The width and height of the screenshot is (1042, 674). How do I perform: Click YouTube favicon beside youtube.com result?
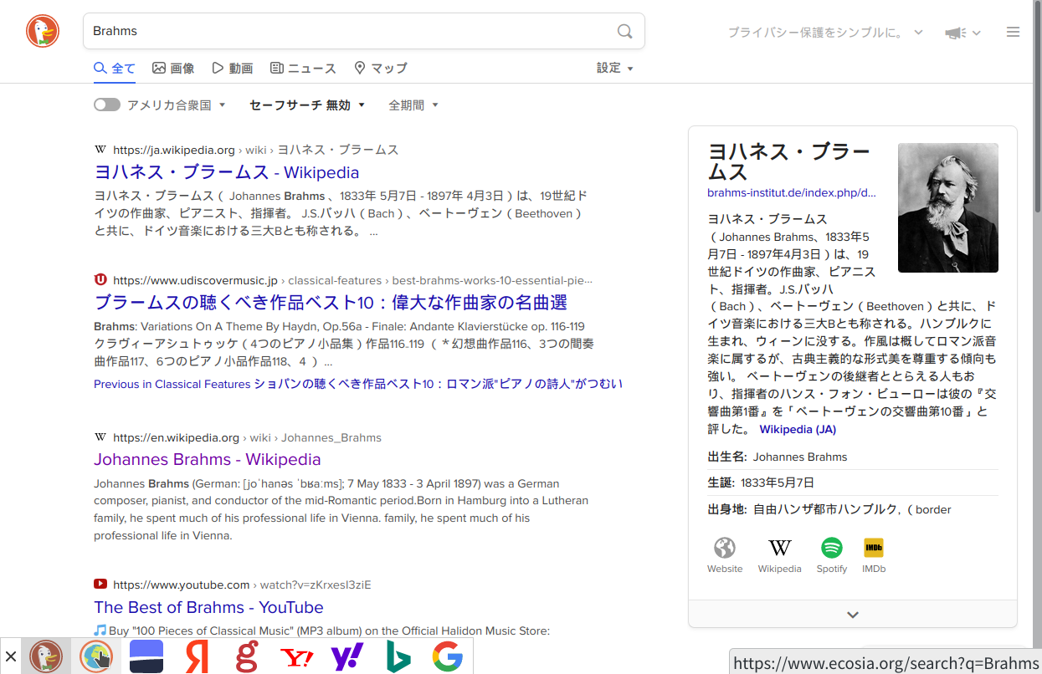100,585
